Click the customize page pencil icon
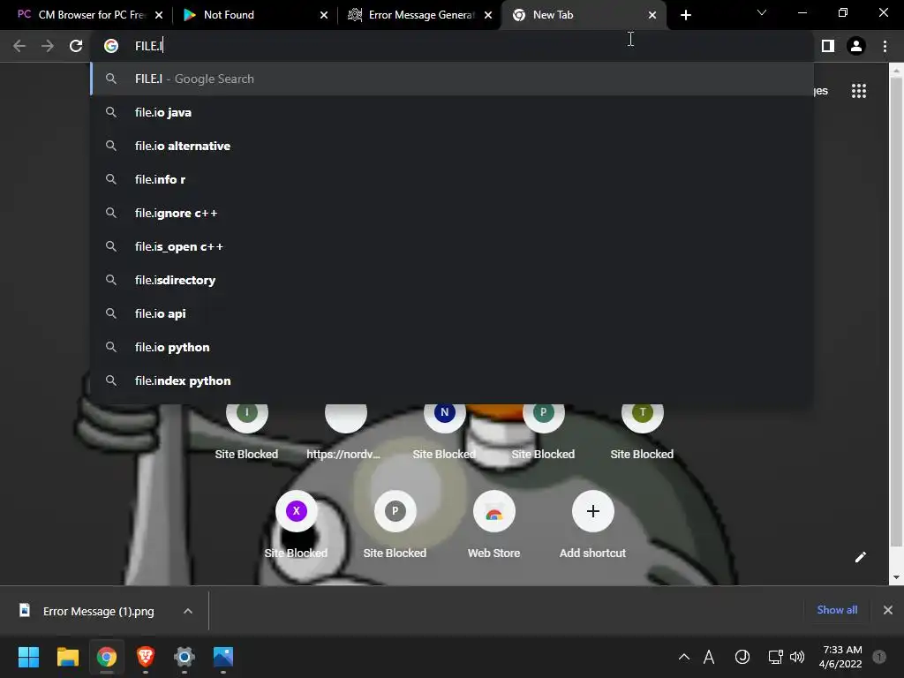This screenshot has height=678, width=904. click(x=860, y=557)
